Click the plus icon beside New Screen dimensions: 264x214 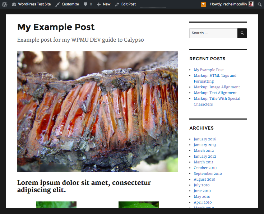pyautogui.click(x=99, y=4)
